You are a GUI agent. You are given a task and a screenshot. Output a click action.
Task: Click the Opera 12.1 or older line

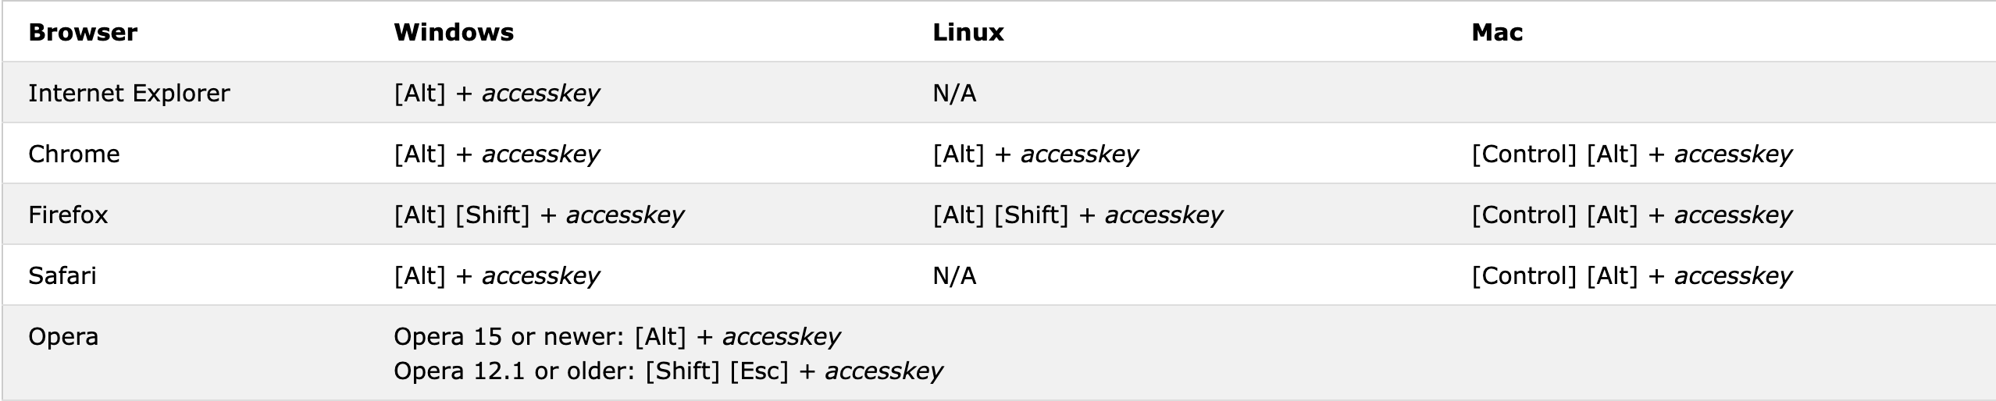point(668,371)
